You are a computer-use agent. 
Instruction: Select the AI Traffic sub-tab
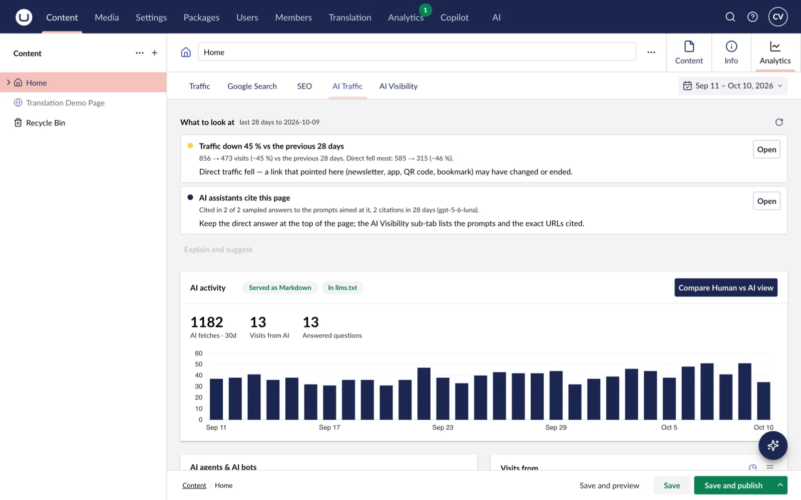(x=347, y=86)
